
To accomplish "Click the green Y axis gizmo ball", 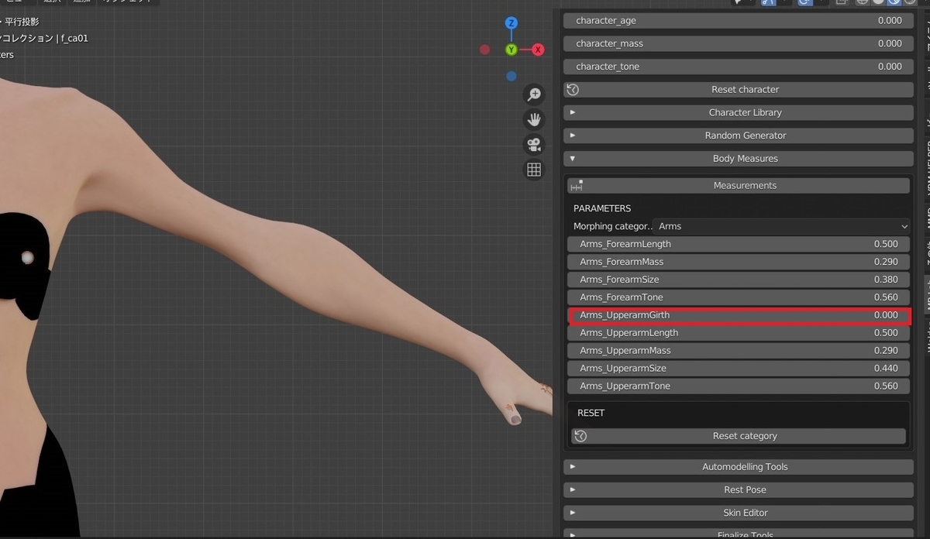I will pyautogui.click(x=511, y=50).
